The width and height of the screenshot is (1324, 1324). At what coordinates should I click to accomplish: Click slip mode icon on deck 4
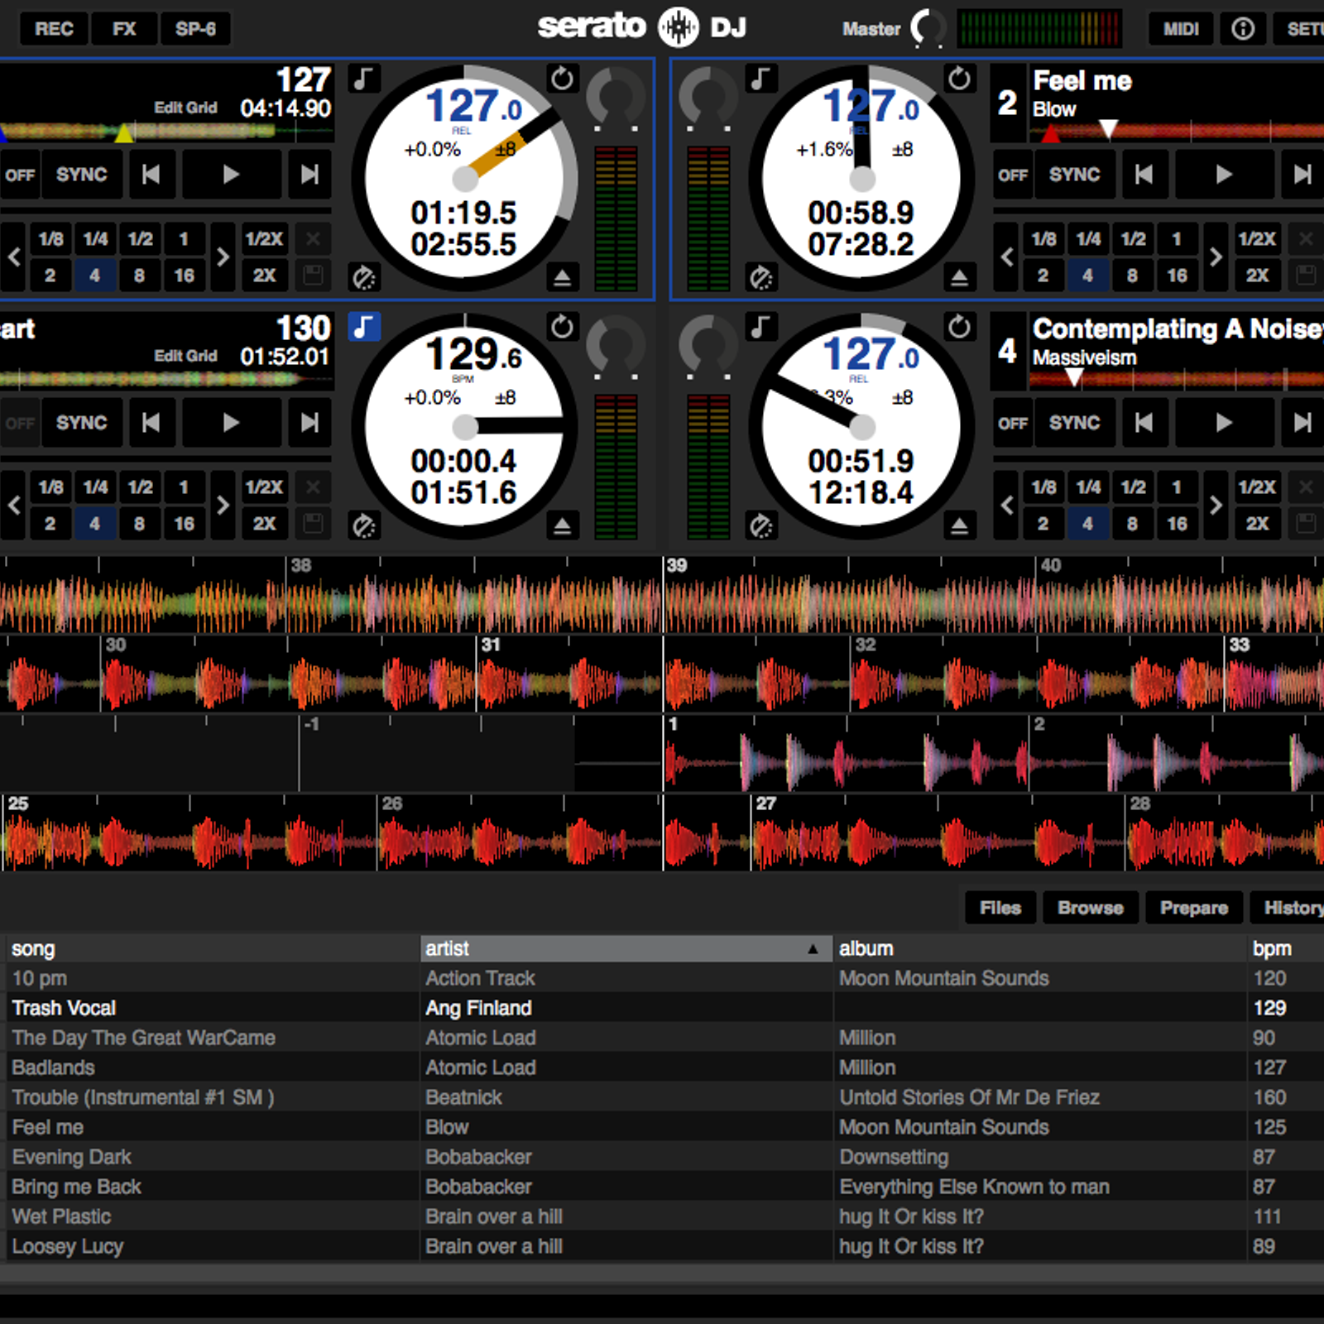point(760,525)
